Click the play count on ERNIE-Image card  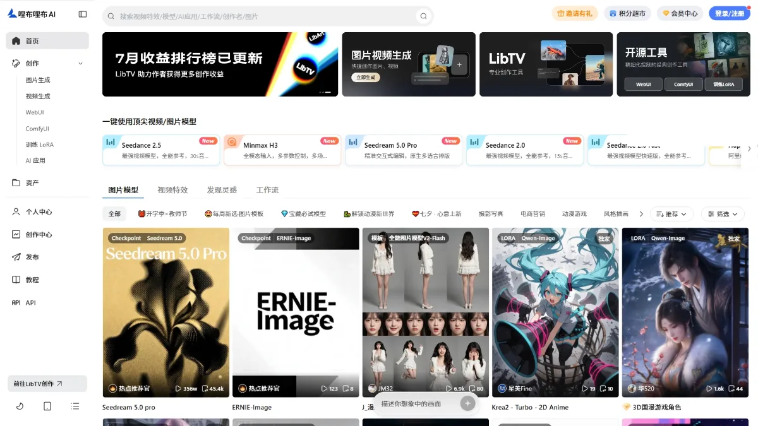pyautogui.click(x=330, y=389)
